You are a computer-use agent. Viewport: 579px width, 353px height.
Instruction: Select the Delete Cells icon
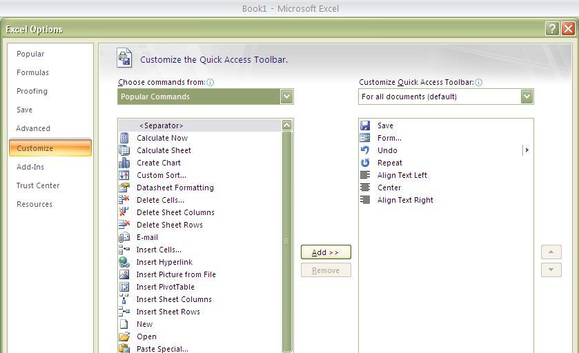124,200
